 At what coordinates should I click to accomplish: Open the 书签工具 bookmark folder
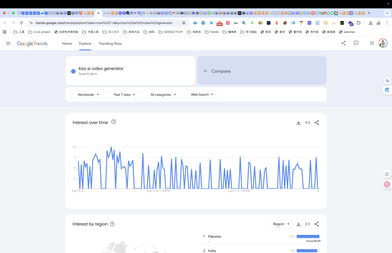pyautogui.click(x=90, y=32)
